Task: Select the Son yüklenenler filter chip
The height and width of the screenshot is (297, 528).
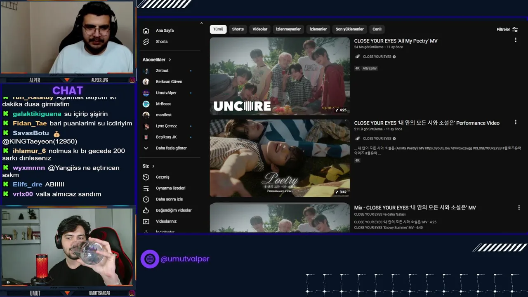Action: pyautogui.click(x=350, y=29)
